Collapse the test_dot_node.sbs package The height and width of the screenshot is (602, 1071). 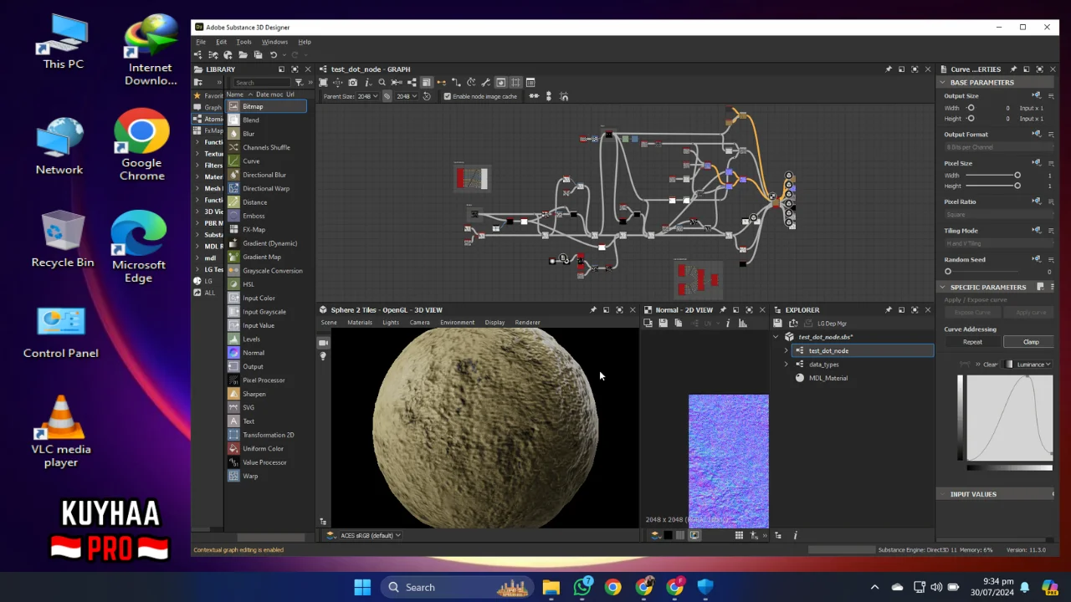(x=776, y=337)
